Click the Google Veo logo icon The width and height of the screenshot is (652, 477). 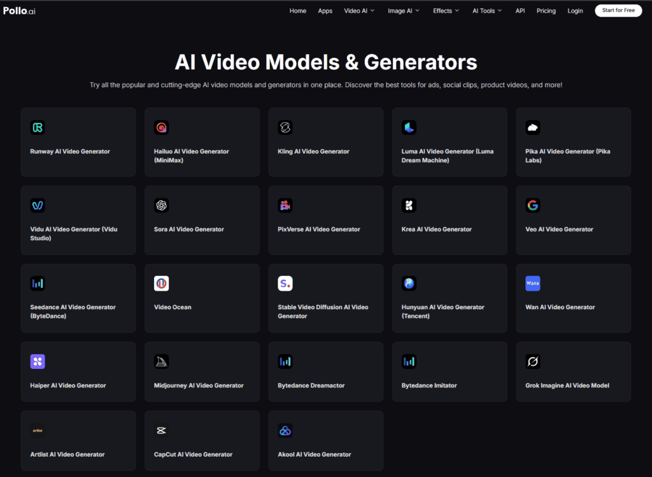(x=533, y=205)
